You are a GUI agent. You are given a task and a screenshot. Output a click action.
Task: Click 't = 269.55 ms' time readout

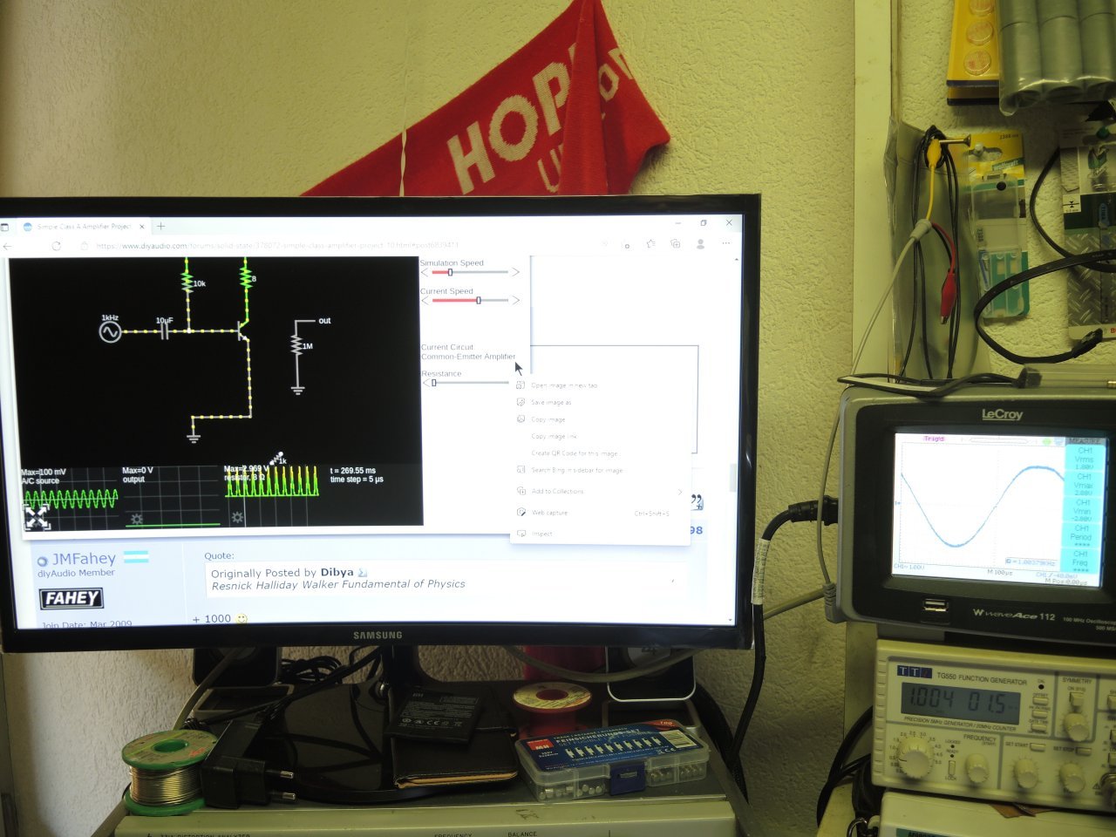[x=353, y=471]
